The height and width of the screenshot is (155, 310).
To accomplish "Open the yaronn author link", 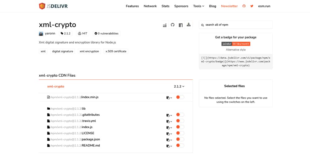I will [x=50, y=33].
